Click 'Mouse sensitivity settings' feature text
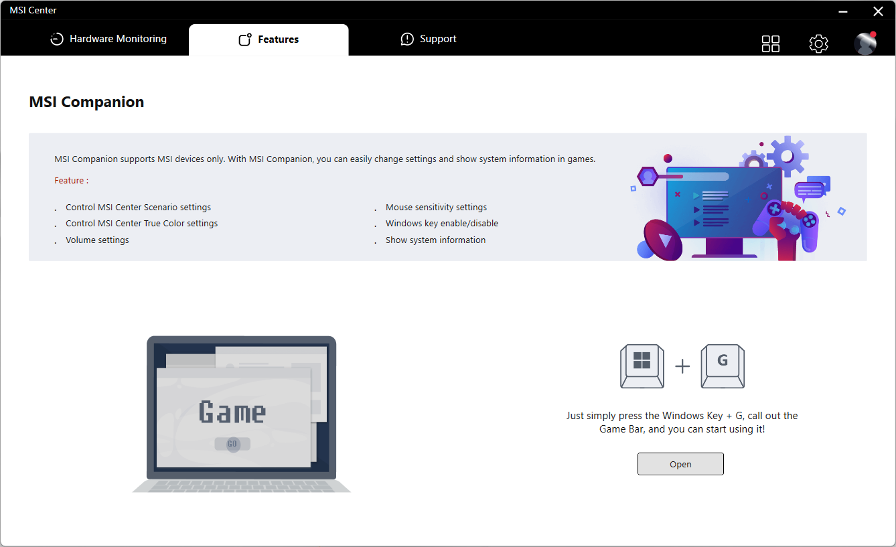The height and width of the screenshot is (547, 896). [436, 208]
